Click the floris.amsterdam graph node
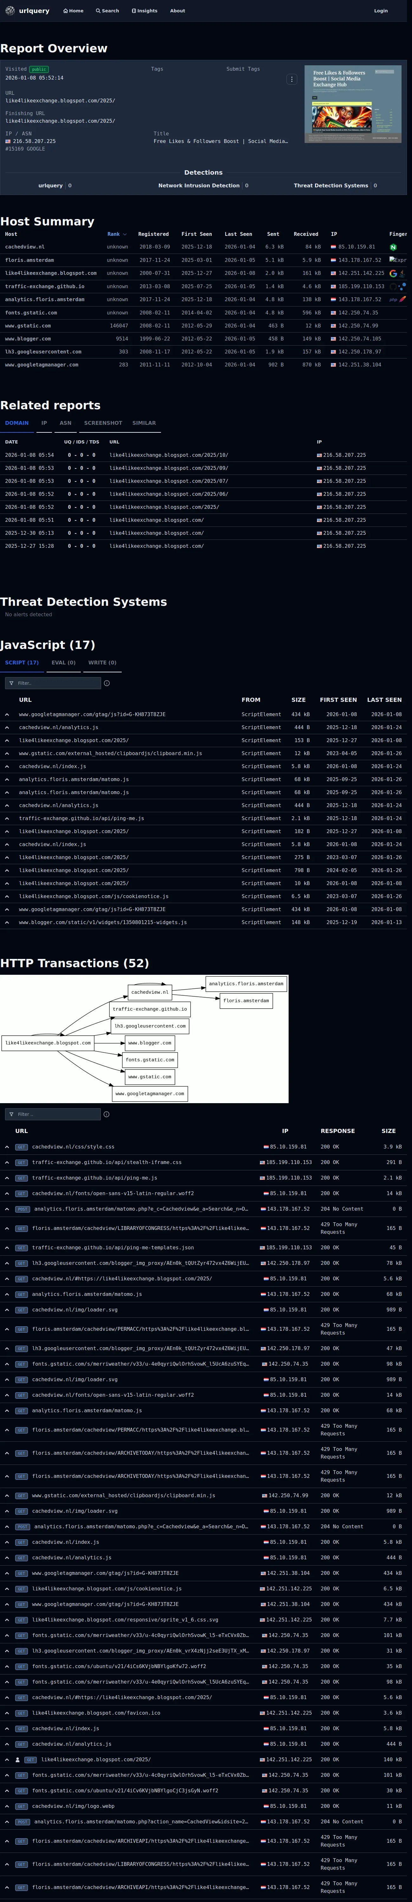 click(x=246, y=1000)
